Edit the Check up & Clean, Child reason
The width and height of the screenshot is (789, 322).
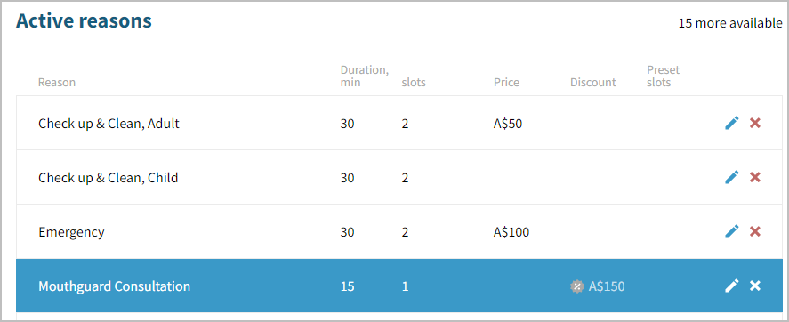[732, 177]
